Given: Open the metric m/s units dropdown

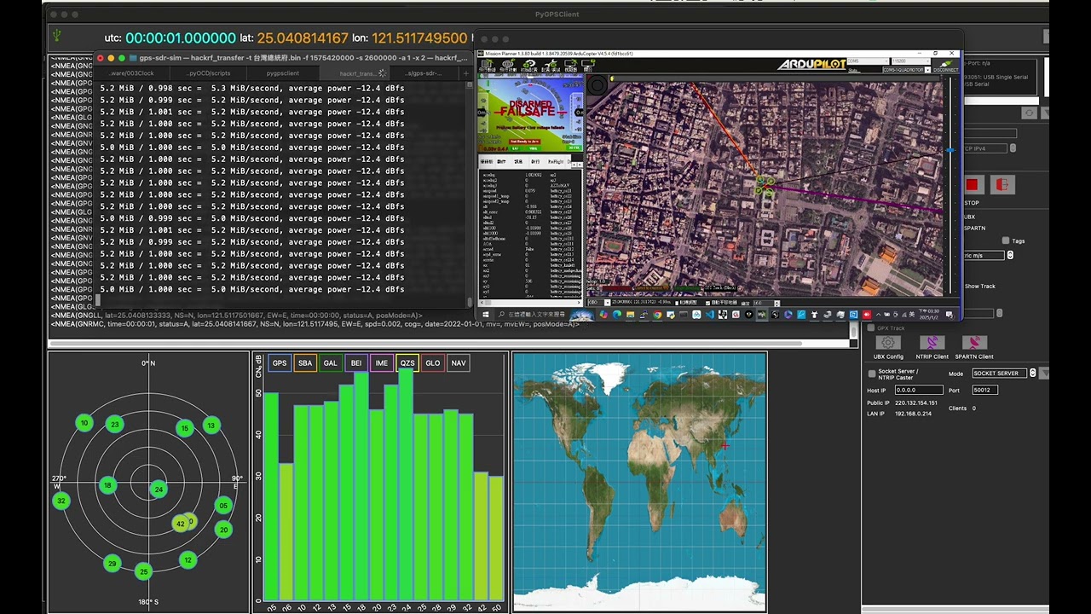Looking at the screenshot, I should [x=989, y=255].
